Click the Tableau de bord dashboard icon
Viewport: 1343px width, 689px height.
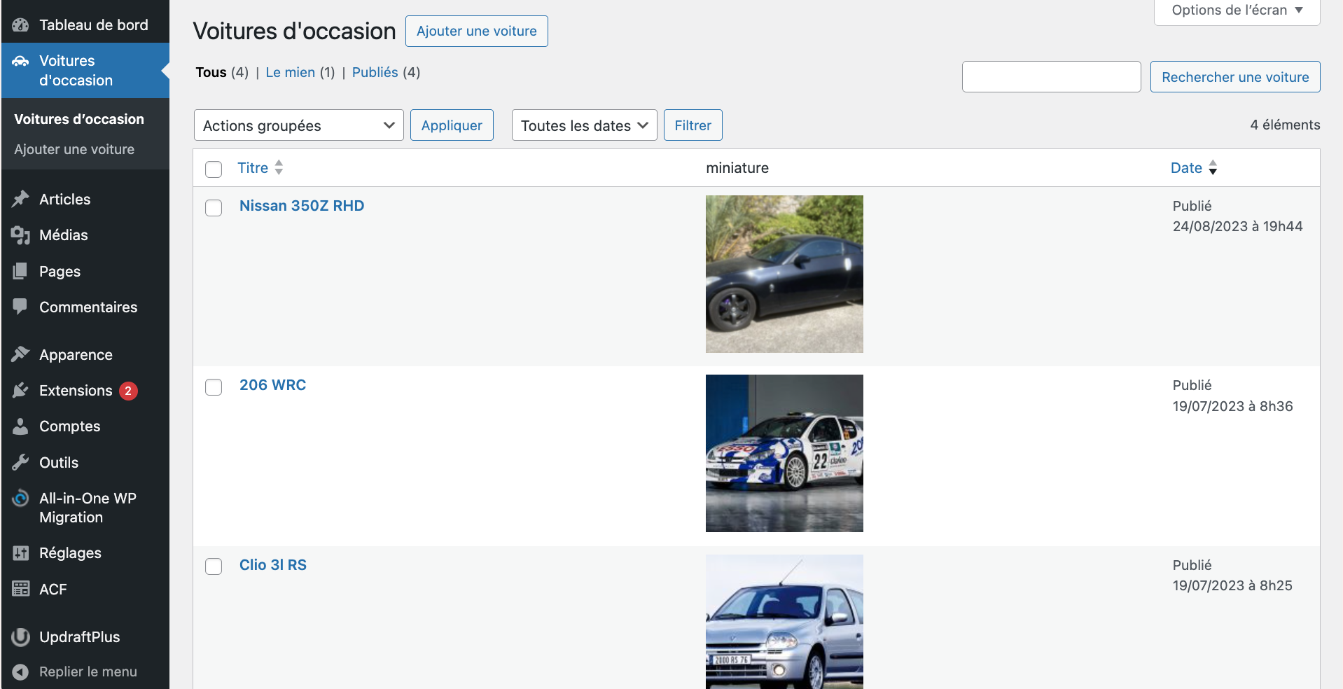point(20,25)
